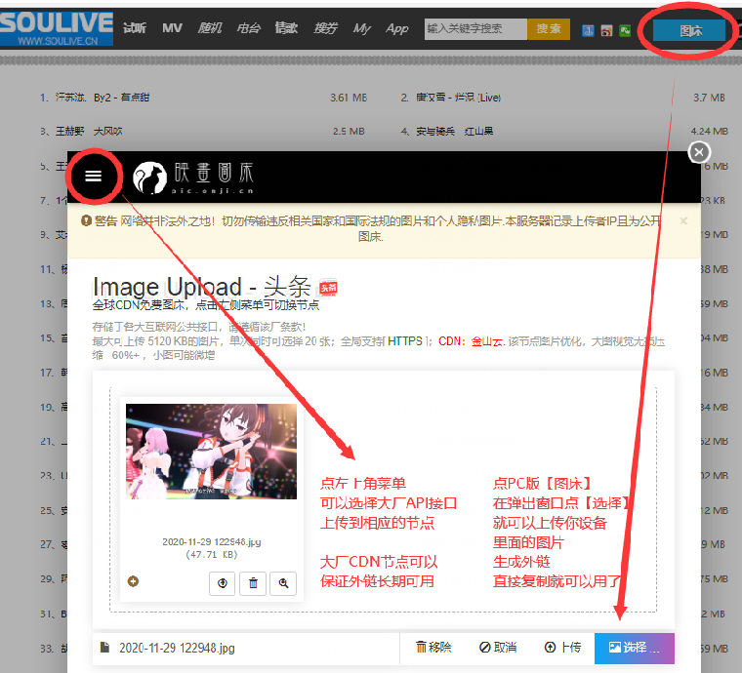Viewport: 742px width, 673px height.
Task: Click the 上传 upload button
Action: (562, 647)
